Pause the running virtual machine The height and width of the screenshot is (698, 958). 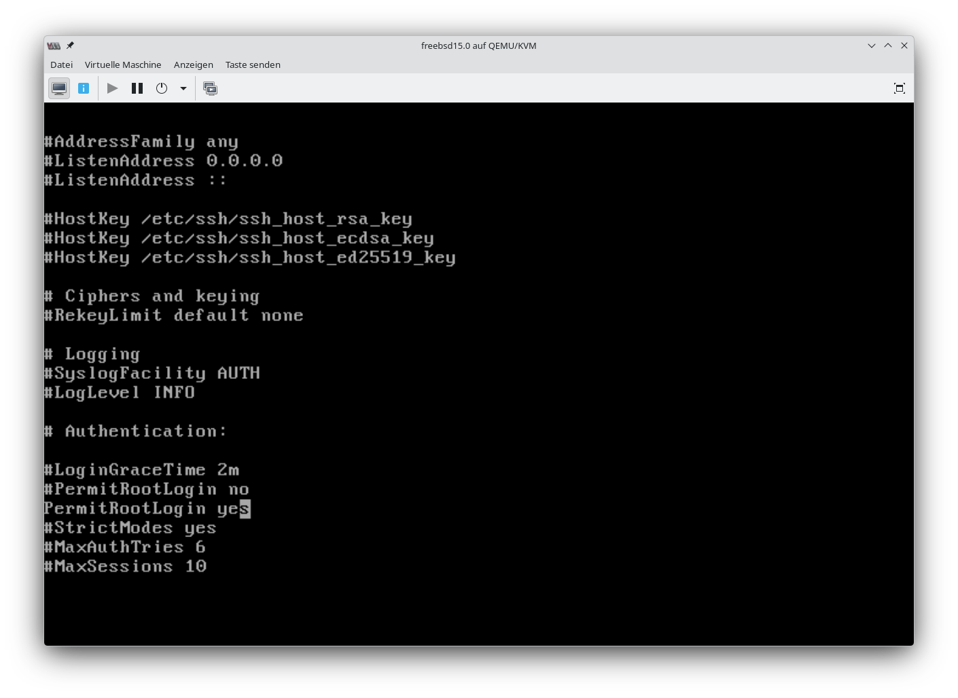pyautogui.click(x=137, y=88)
